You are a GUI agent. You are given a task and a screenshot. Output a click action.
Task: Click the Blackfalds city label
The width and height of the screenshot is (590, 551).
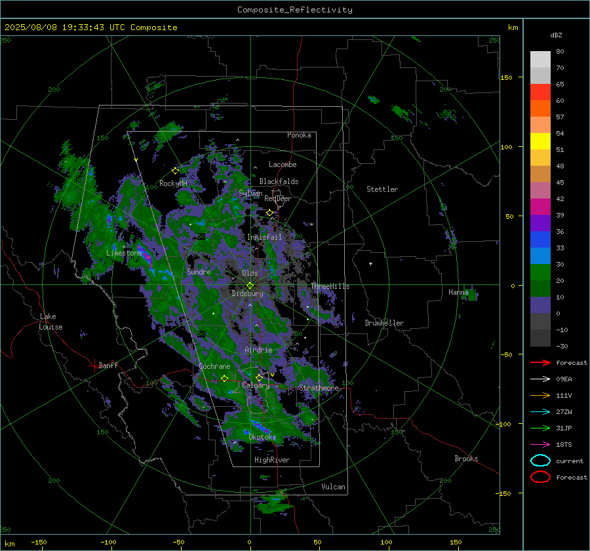tap(279, 181)
